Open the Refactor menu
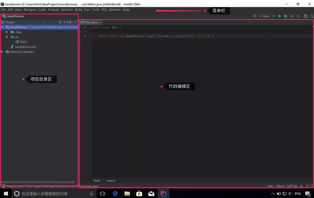This screenshot has width=314, height=198. click(x=67, y=9)
